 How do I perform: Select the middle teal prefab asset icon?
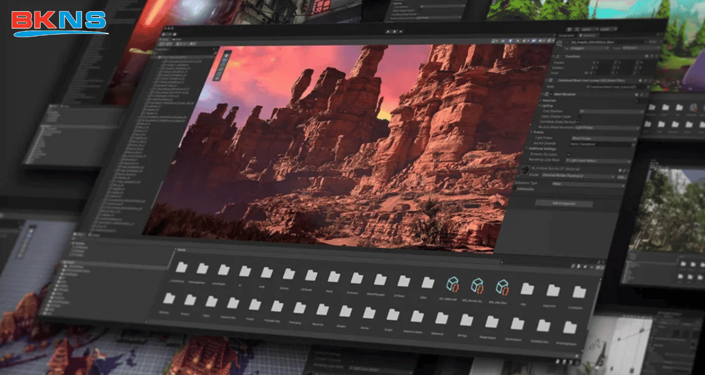(476, 287)
